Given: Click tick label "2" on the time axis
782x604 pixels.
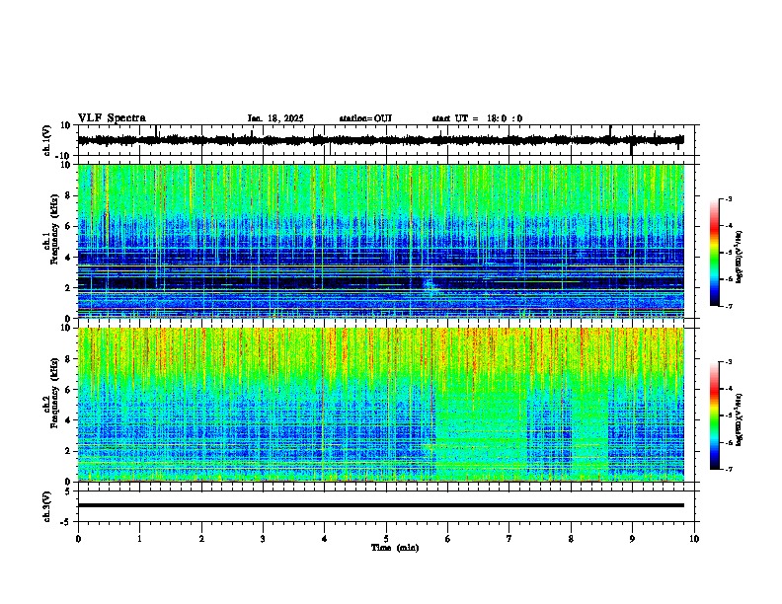Looking at the screenshot, I should (201, 539).
